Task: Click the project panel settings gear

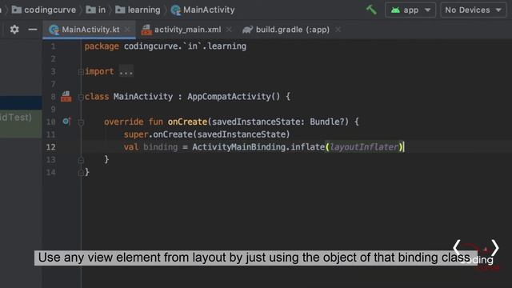Action: coord(14,30)
